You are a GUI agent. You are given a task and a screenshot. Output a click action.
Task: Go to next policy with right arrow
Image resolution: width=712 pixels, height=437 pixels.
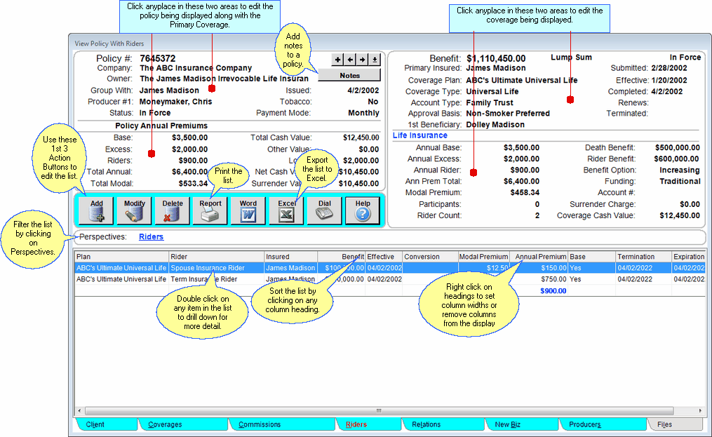(363, 60)
